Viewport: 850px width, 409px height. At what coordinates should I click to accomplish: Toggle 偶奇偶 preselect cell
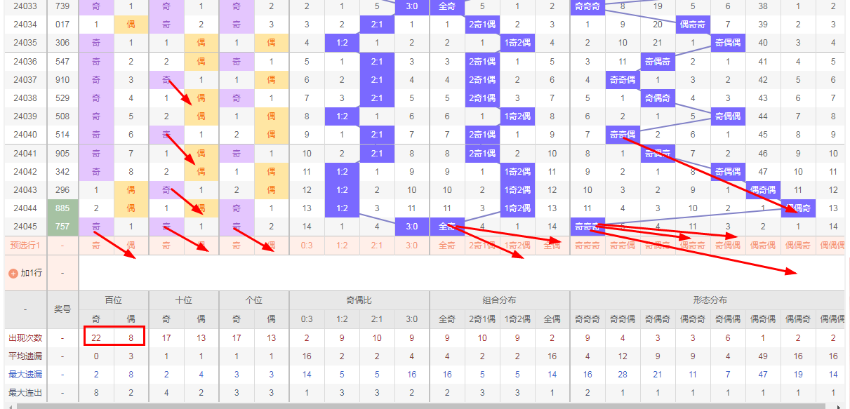(x=762, y=246)
